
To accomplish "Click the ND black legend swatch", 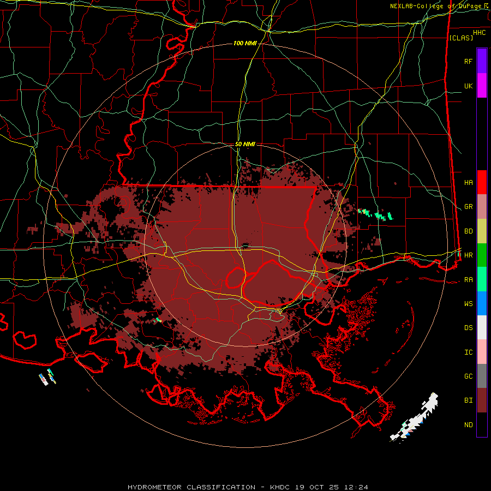I will (482, 424).
